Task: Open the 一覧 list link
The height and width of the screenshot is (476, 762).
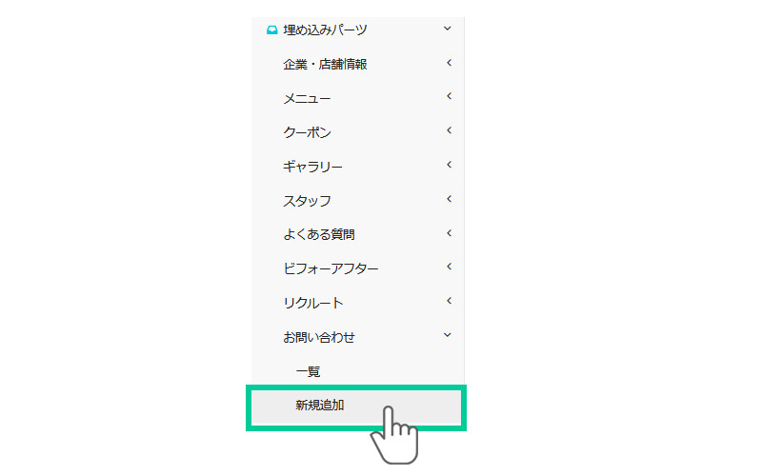Action: [x=308, y=371]
